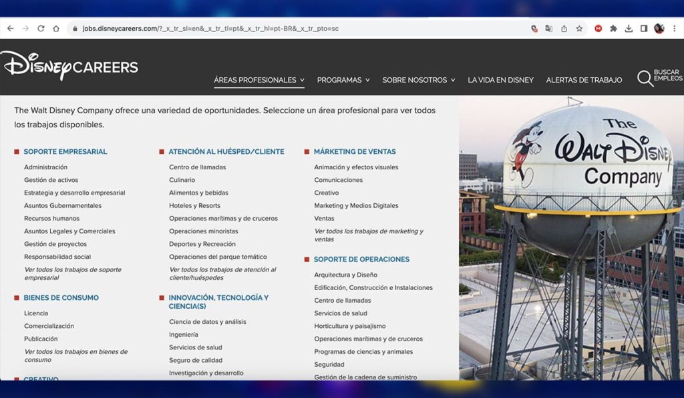Select Asuntos Legales y Comerciales link

pos(69,231)
